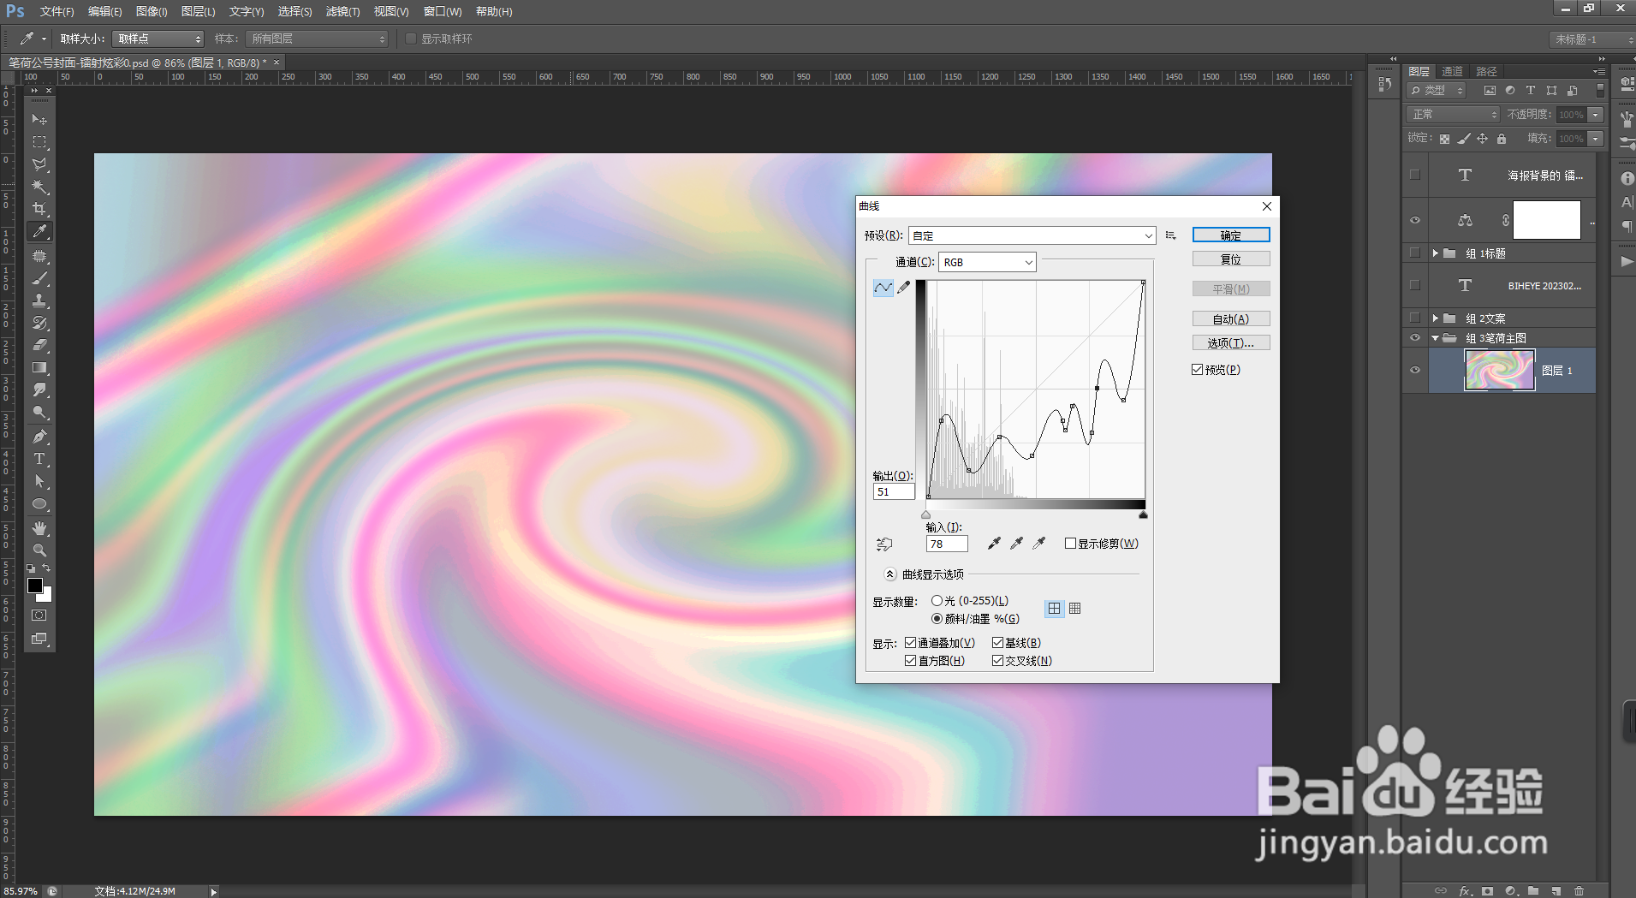The width and height of the screenshot is (1636, 898).
Task: Collapse the 组 3笔荷主图 group
Action: tap(1436, 338)
